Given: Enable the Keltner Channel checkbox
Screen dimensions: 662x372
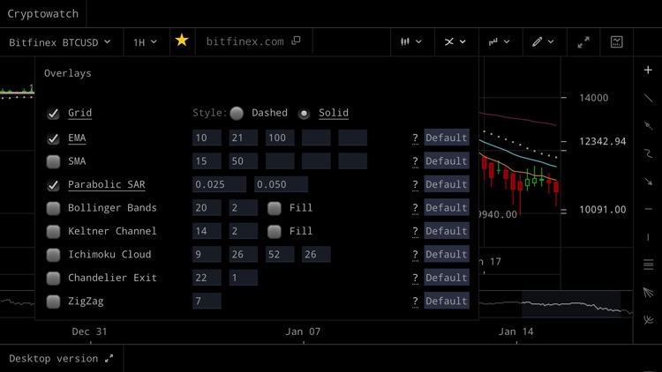Looking at the screenshot, I should pos(53,232).
